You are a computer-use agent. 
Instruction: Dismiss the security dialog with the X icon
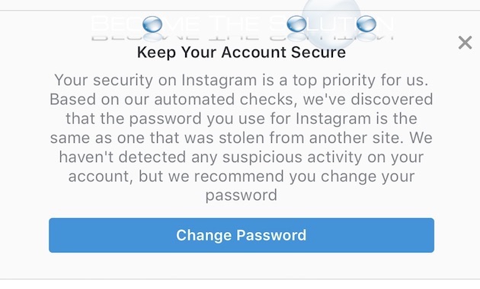(465, 43)
